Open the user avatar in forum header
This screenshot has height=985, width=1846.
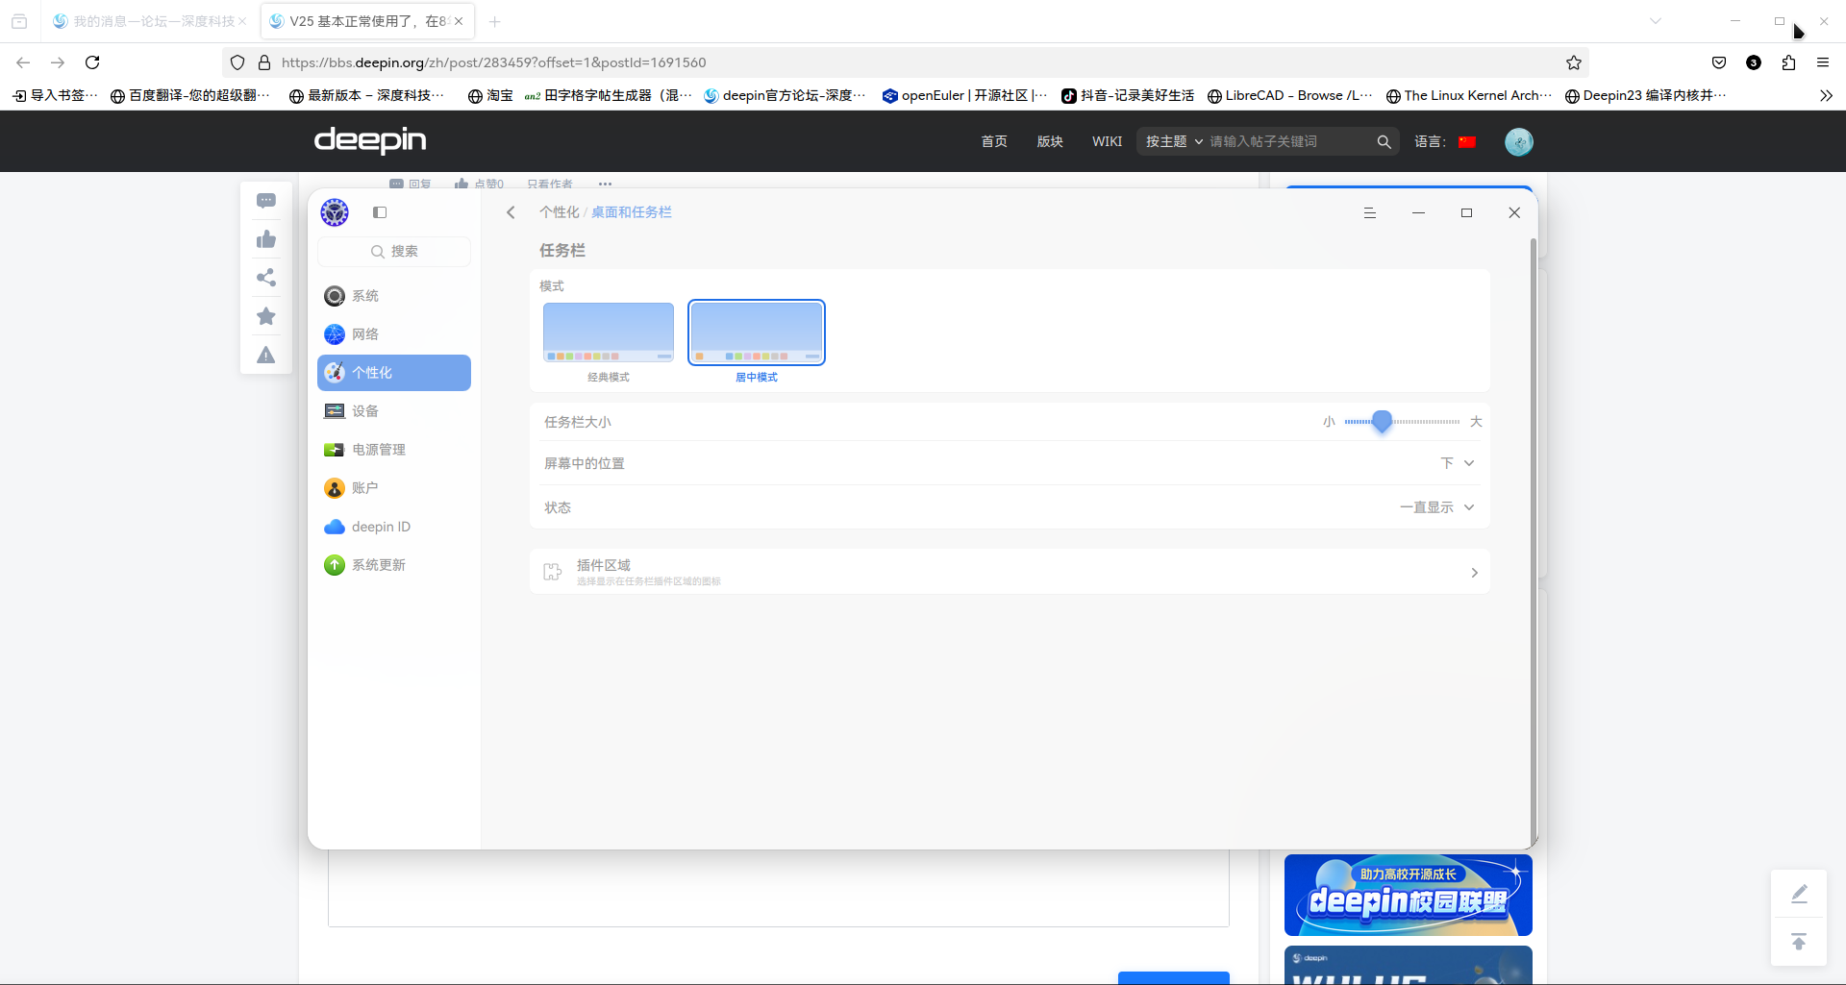click(1519, 142)
